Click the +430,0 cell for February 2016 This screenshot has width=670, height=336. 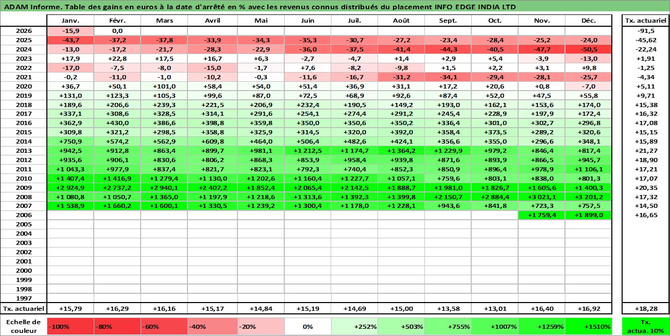pos(117,123)
